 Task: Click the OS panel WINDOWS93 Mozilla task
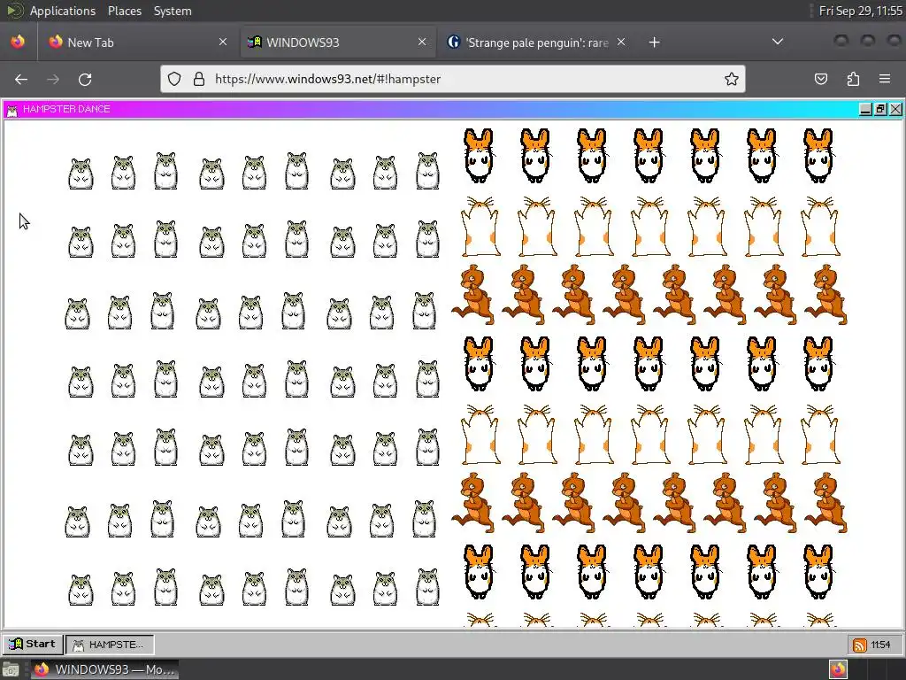coord(104,669)
